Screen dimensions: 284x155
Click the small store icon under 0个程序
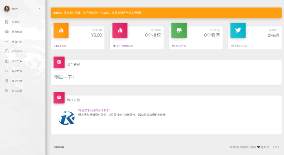[x=173, y=46]
